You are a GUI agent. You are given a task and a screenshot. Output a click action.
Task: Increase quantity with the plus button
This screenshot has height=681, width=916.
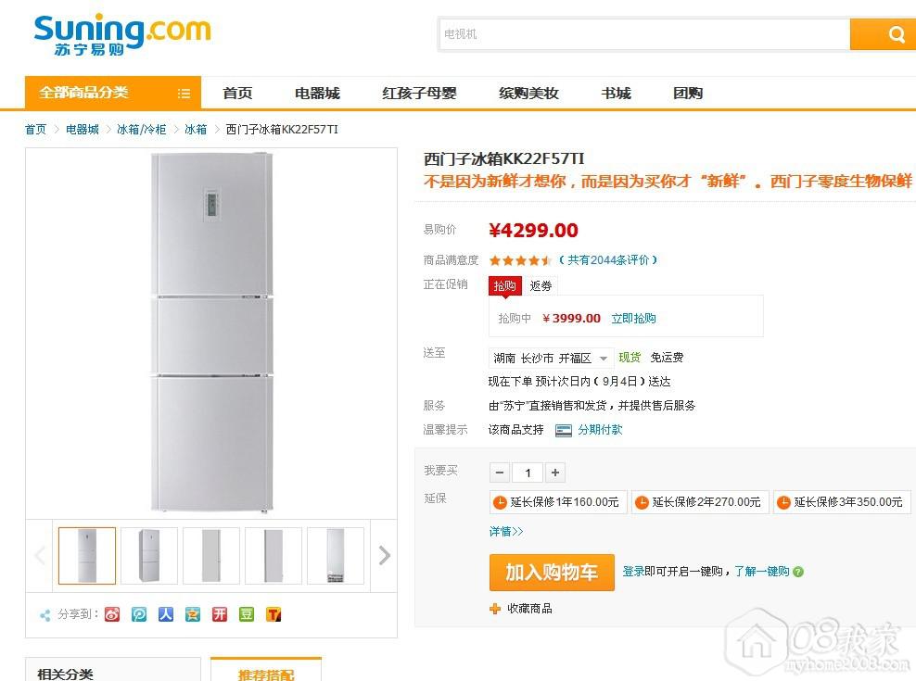pyautogui.click(x=555, y=473)
